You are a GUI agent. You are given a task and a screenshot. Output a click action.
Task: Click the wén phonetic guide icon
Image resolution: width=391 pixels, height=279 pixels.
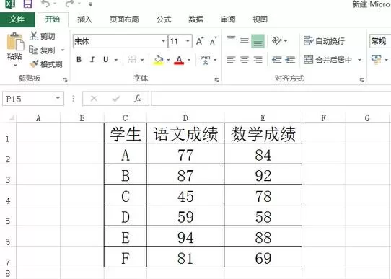click(x=205, y=60)
